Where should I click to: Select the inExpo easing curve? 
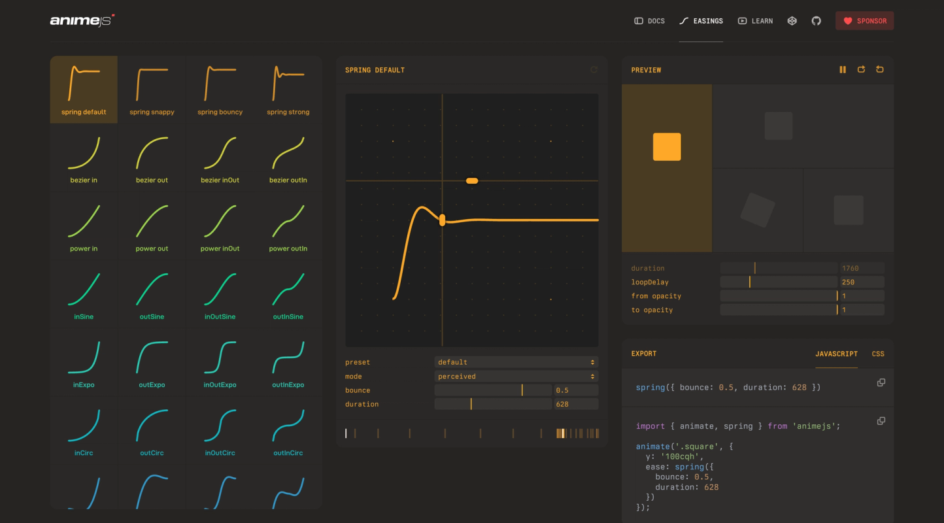click(84, 362)
